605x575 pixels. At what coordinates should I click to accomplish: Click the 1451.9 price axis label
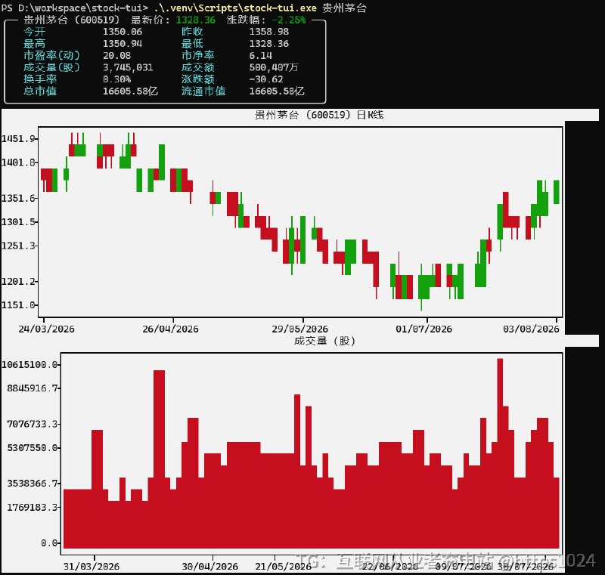[18, 139]
